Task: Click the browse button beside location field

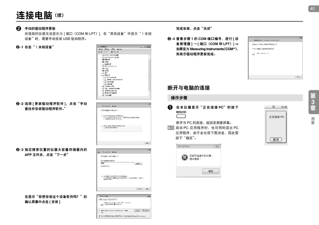Action: click(x=139, y=163)
